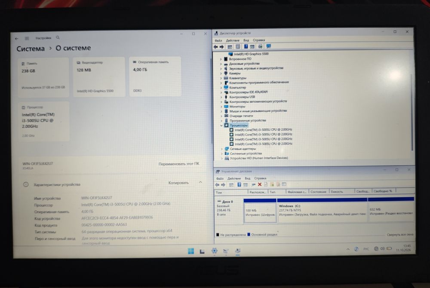
Task: Click Help icon in Disk Management toolbar
Action: (x=239, y=185)
